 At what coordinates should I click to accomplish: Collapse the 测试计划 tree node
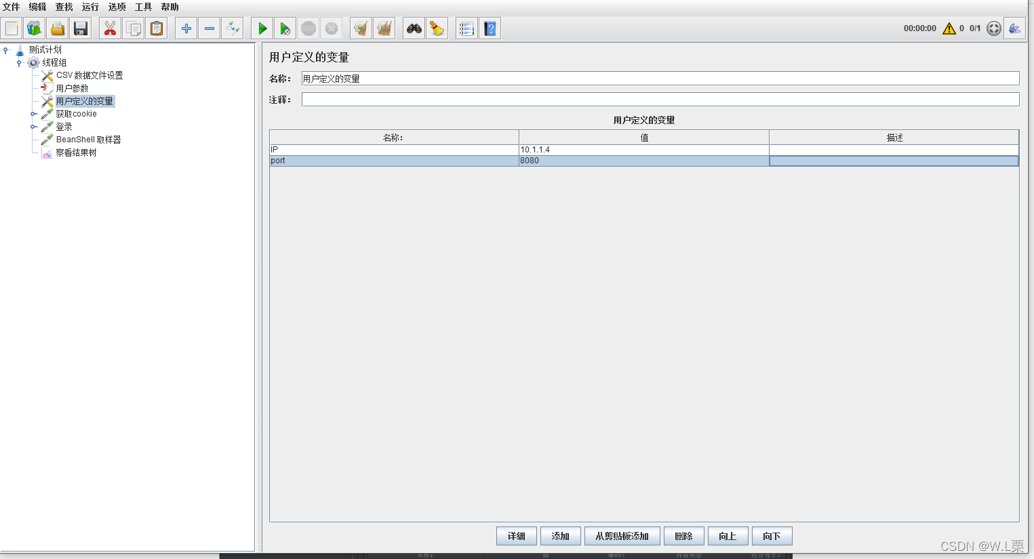pos(6,49)
